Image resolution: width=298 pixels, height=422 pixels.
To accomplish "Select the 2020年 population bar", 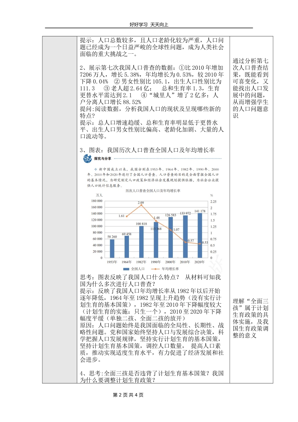I will tap(200, 235).
